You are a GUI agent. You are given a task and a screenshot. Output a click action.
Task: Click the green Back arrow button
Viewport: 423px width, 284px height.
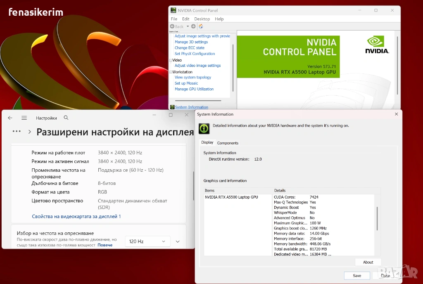(173, 26)
